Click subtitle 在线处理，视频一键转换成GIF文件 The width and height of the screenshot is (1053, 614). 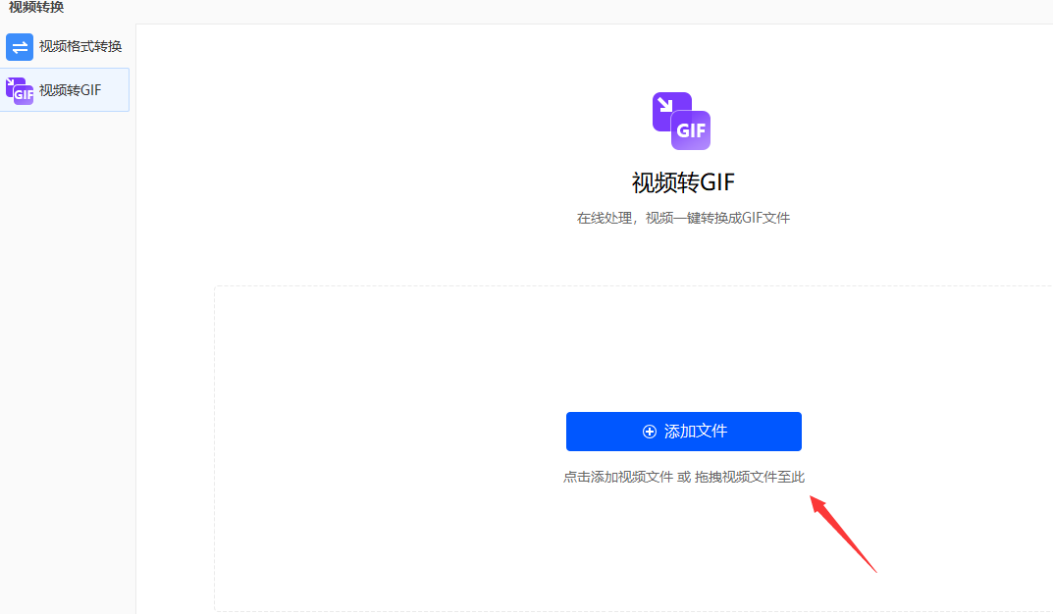tap(683, 218)
